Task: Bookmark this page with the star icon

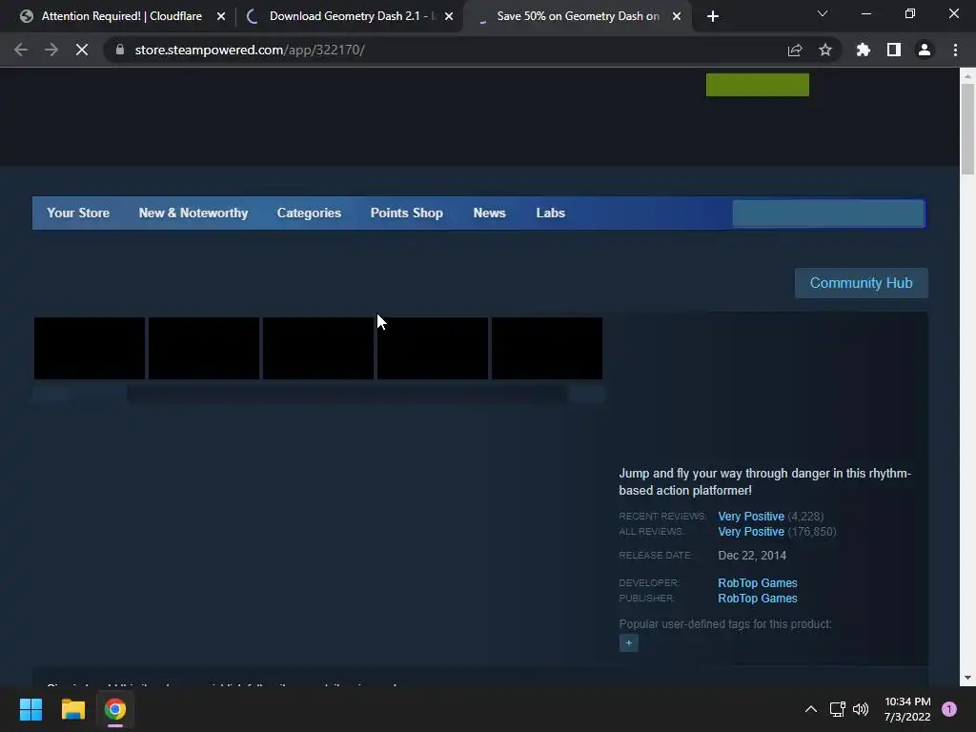Action: (825, 50)
